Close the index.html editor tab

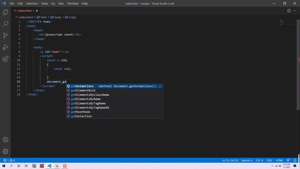37,11
